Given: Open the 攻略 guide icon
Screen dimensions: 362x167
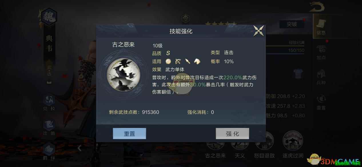Looking at the screenshot, I should click(x=49, y=127).
